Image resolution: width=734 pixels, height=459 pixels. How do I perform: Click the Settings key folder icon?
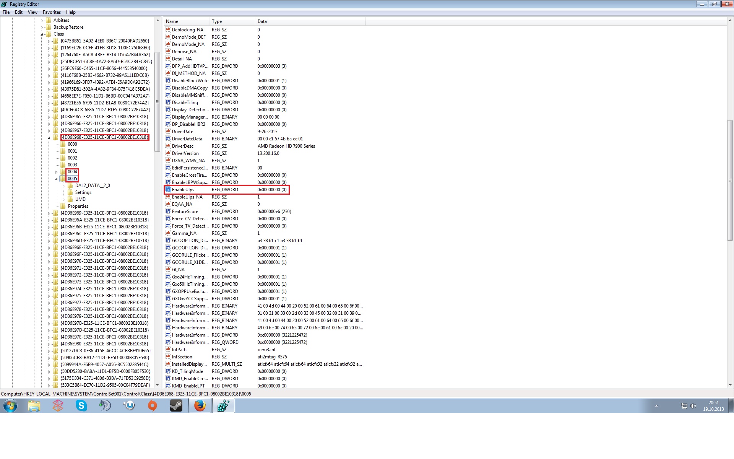[x=70, y=192]
